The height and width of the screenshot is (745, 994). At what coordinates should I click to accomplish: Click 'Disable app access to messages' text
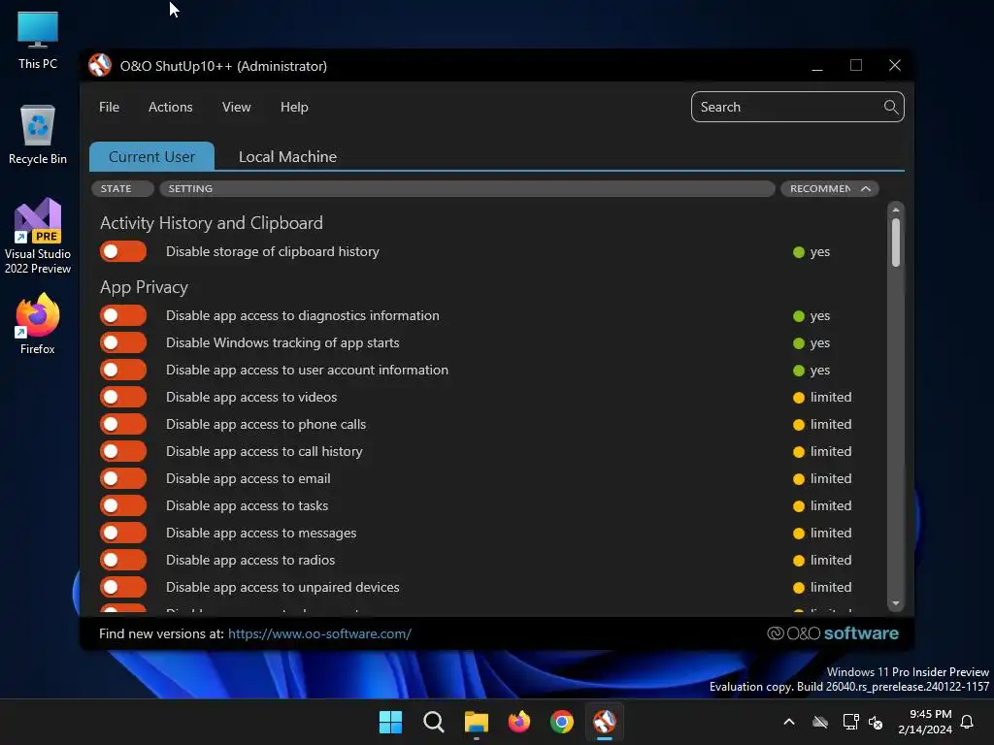point(261,533)
